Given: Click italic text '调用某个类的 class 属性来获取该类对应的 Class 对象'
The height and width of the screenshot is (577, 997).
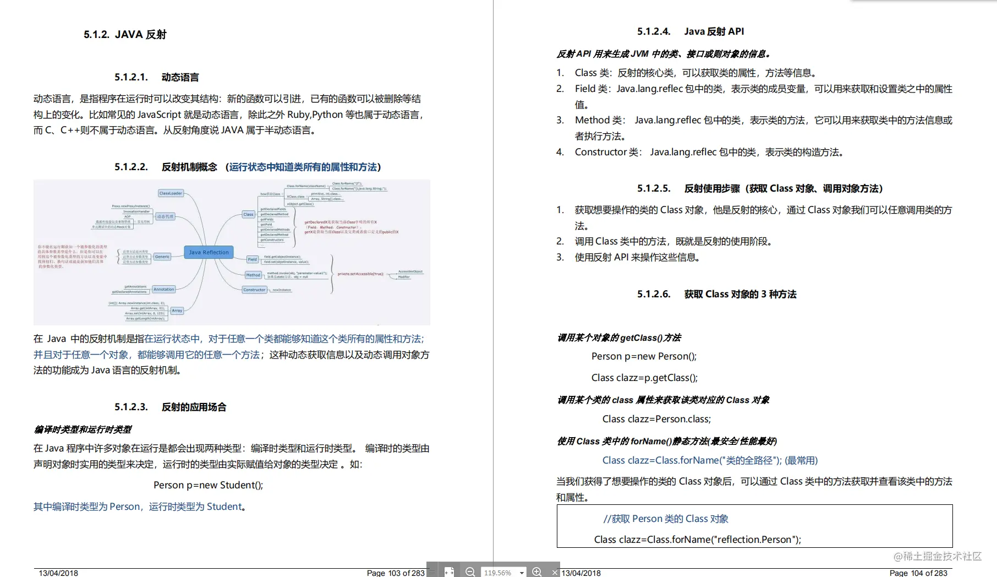Looking at the screenshot, I should 664,400.
